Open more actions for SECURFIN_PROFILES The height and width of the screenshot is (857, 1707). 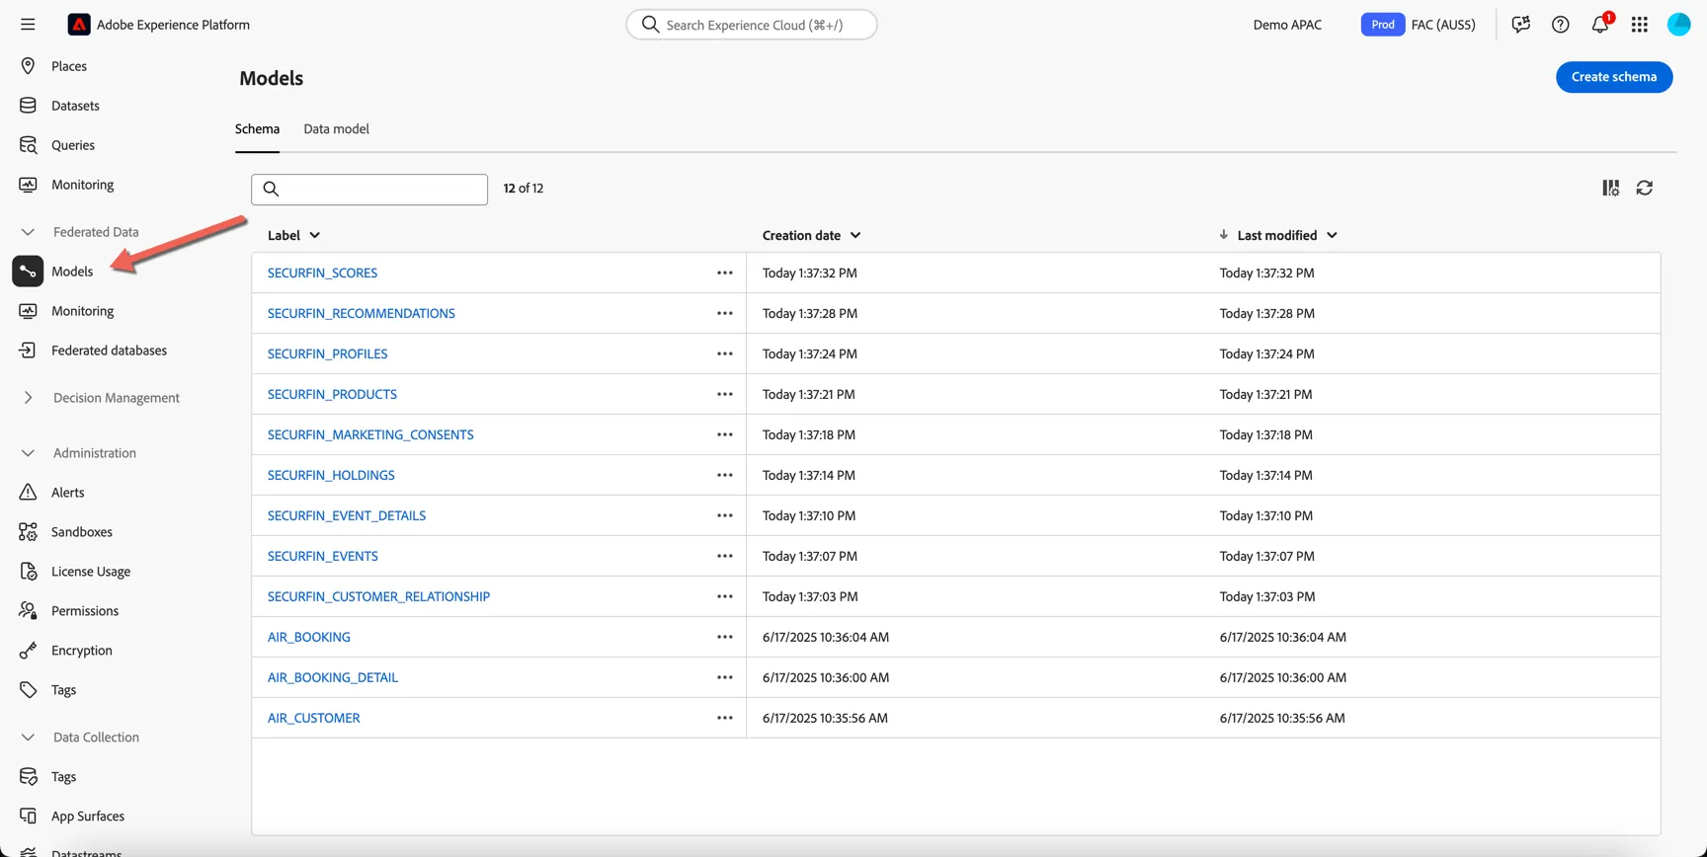tap(725, 353)
